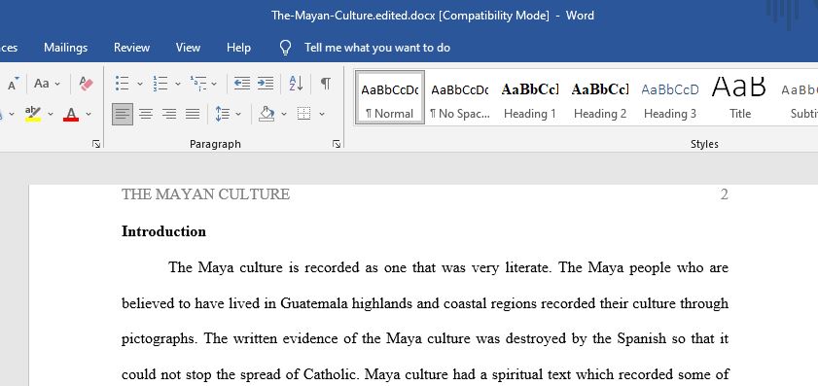Click the word Catholic in the paragraph
This screenshot has width=818, height=386.
click(x=331, y=374)
